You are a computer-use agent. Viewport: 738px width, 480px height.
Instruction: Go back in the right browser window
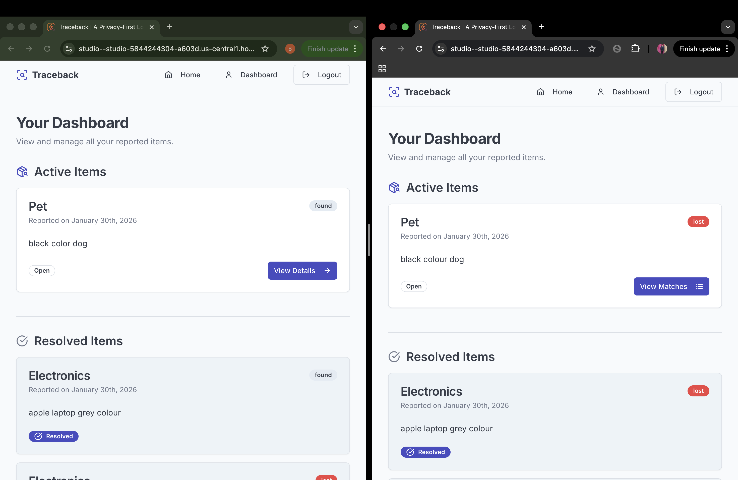(383, 49)
